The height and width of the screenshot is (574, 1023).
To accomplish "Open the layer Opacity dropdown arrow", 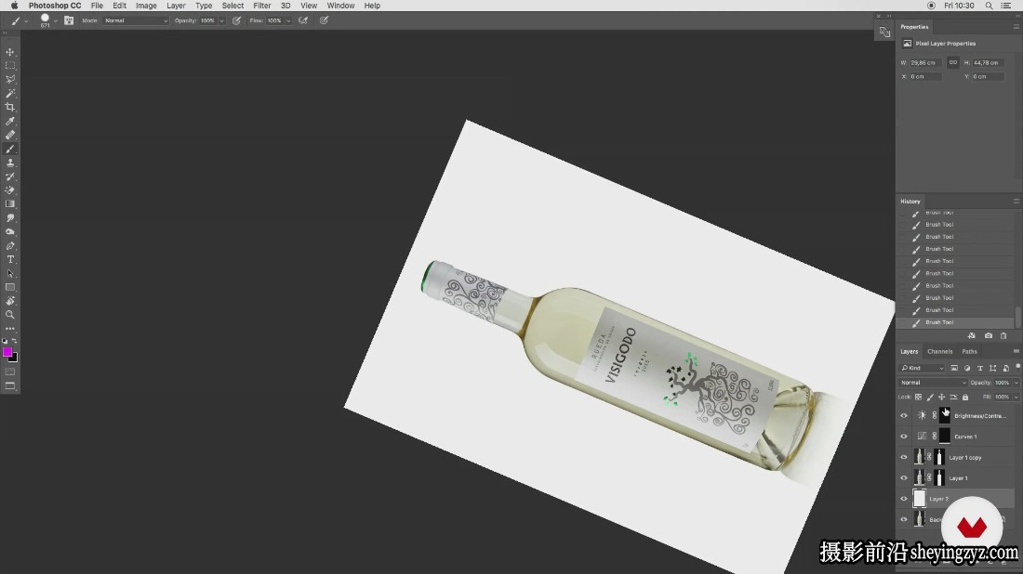I will 1016,383.
